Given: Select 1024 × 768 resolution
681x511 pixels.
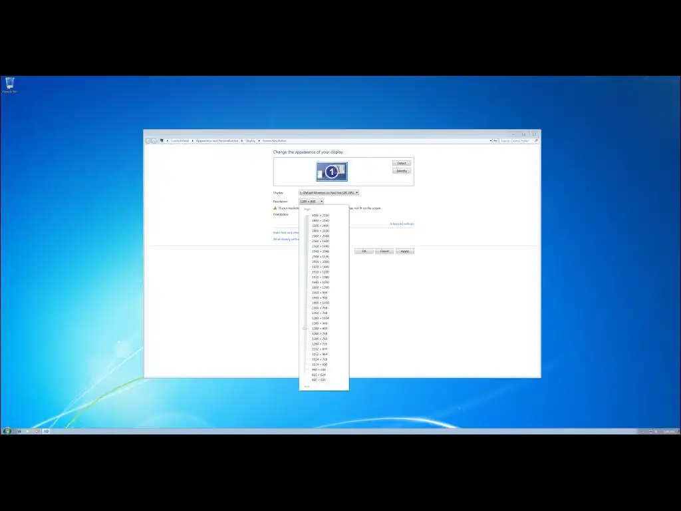Looking at the screenshot, I should pos(320,360).
